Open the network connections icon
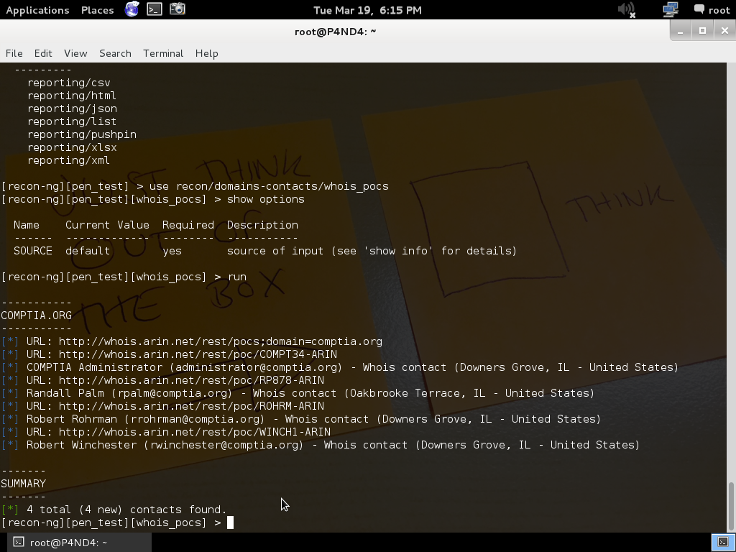Viewport: 736px width, 552px height. [x=670, y=9]
